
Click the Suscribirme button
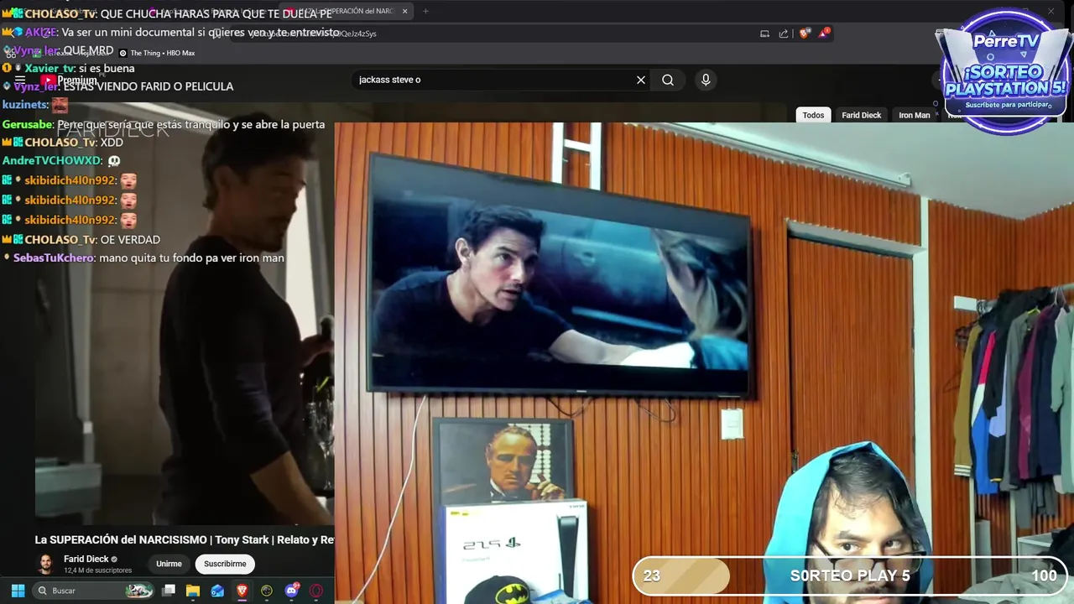click(x=225, y=564)
